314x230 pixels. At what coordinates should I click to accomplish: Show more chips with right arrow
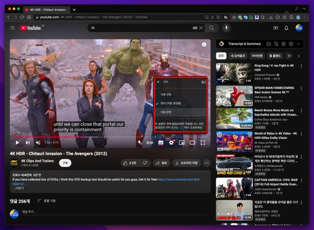click(299, 56)
